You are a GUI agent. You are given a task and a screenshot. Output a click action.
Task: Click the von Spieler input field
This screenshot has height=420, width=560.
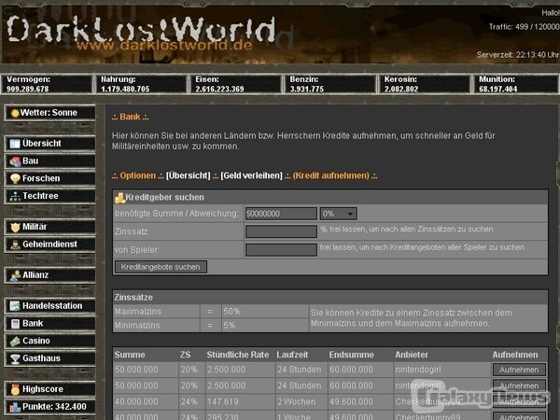[281, 250]
